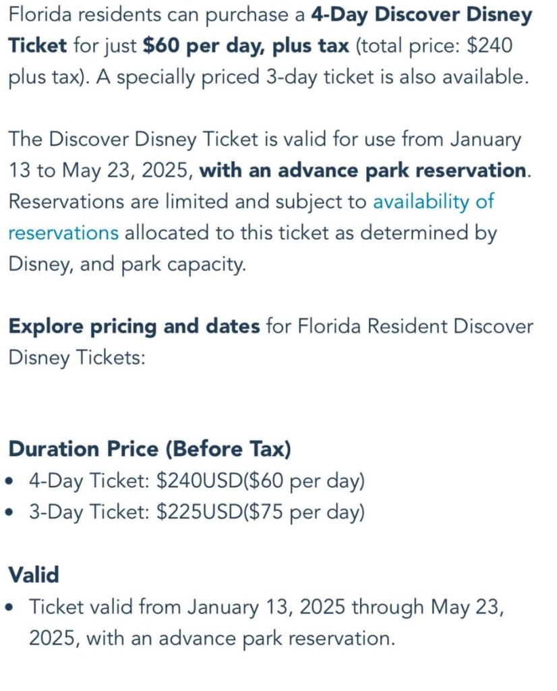Click the "Valid" section heading
The height and width of the screenshot is (691, 557).
pyautogui.click(x=34, y=574)
